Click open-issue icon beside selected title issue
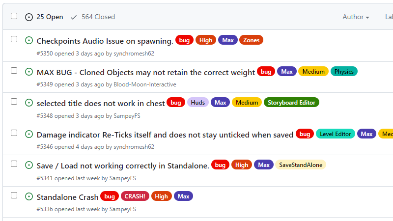 tap(29, 103)
